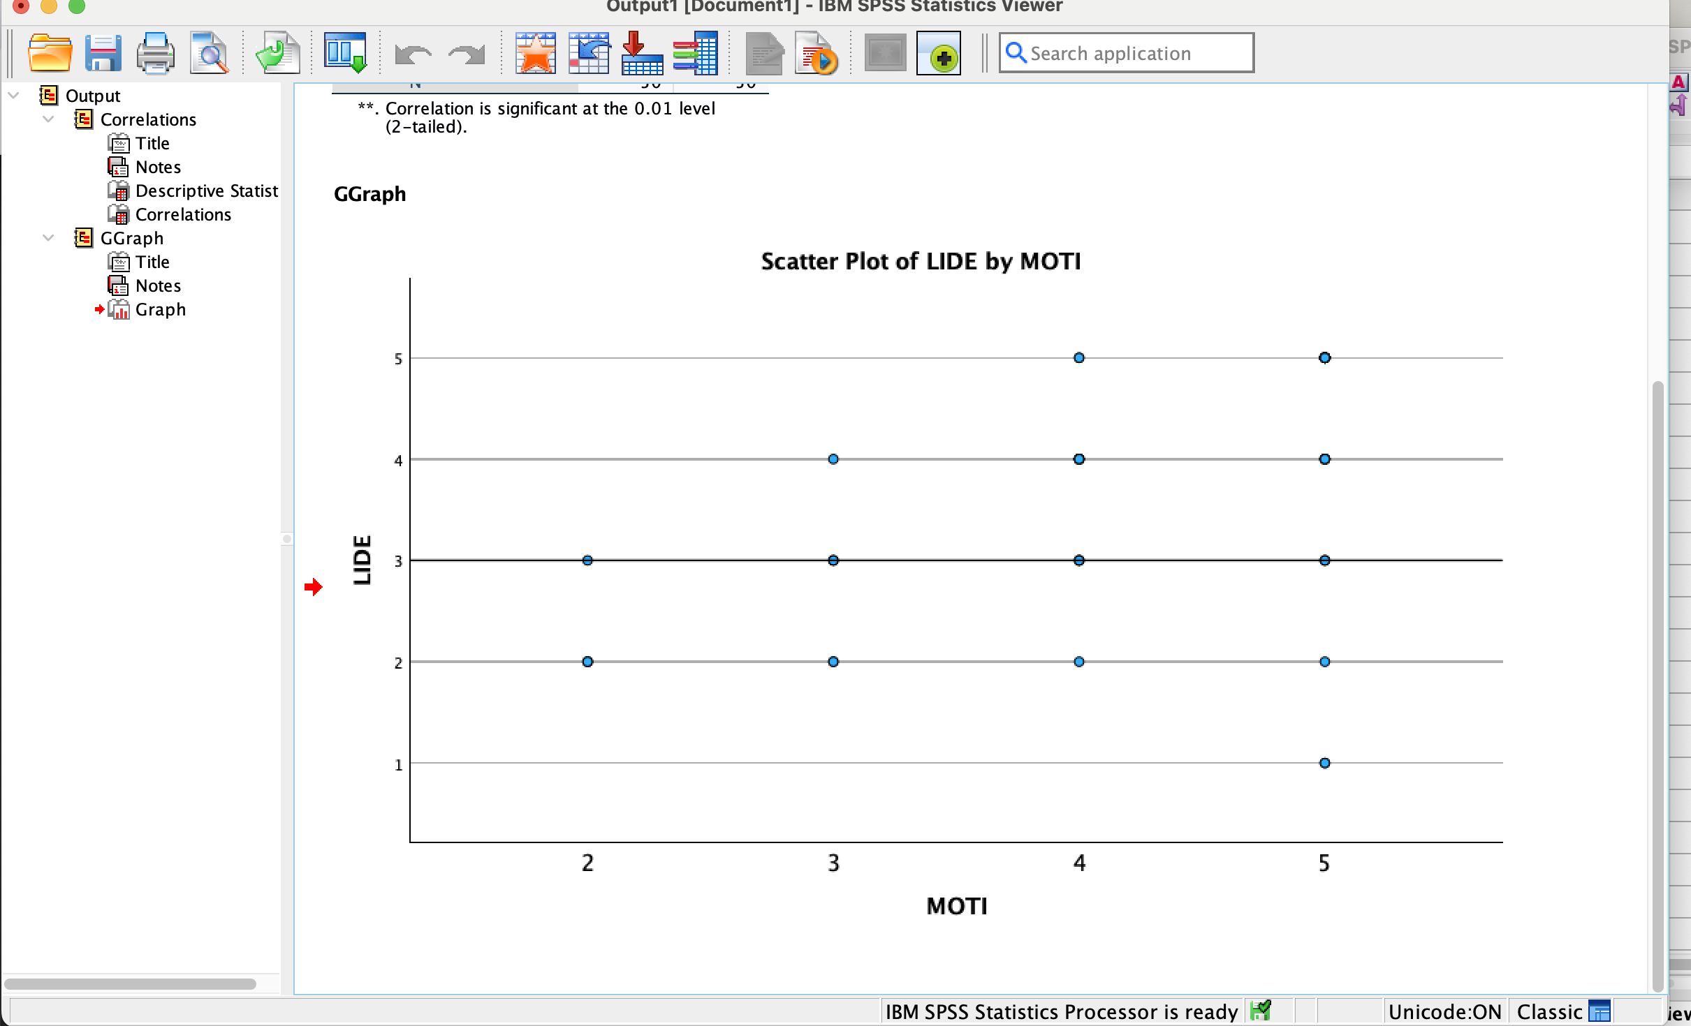This screenshot has width=1691, height=1026.
Task: Collapse the GGraph branch
Action: pyautogui.click(x=47, y=237)
